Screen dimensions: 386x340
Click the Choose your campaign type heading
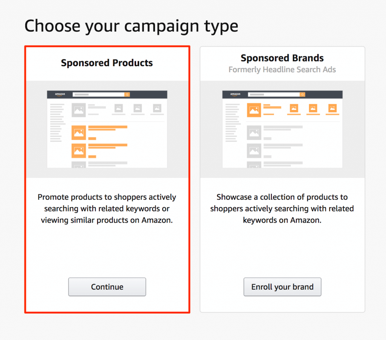[x=131, y=26]
